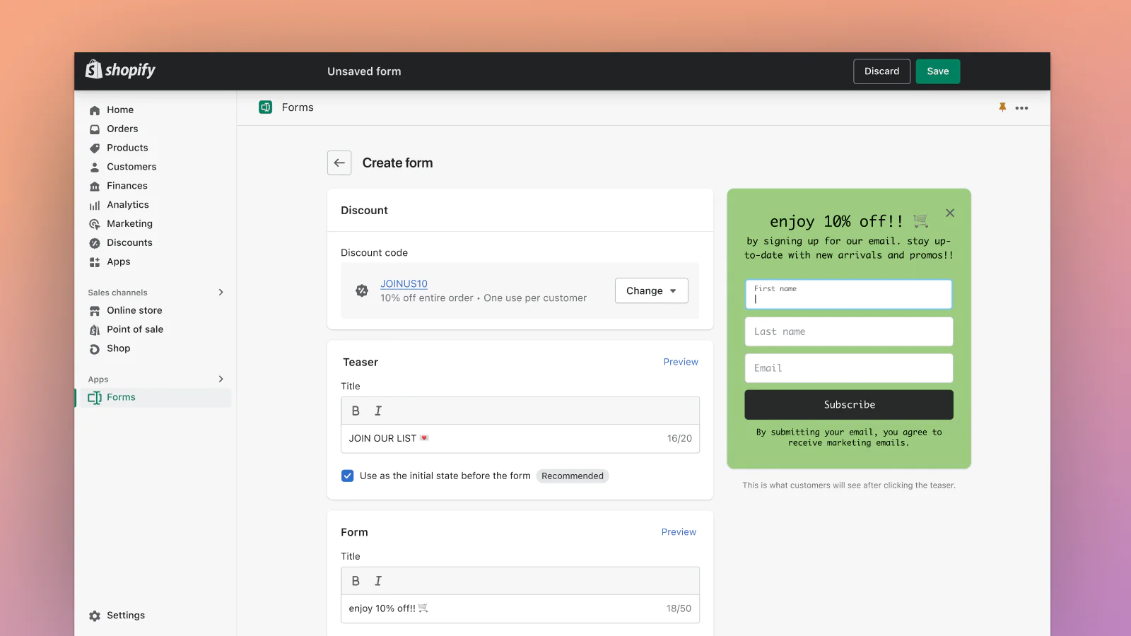Apply italic to the Teaser title

click(378, 411)
